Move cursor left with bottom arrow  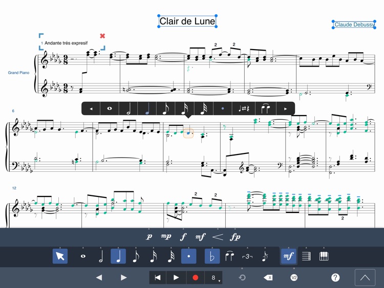click(x=99, y=278)
